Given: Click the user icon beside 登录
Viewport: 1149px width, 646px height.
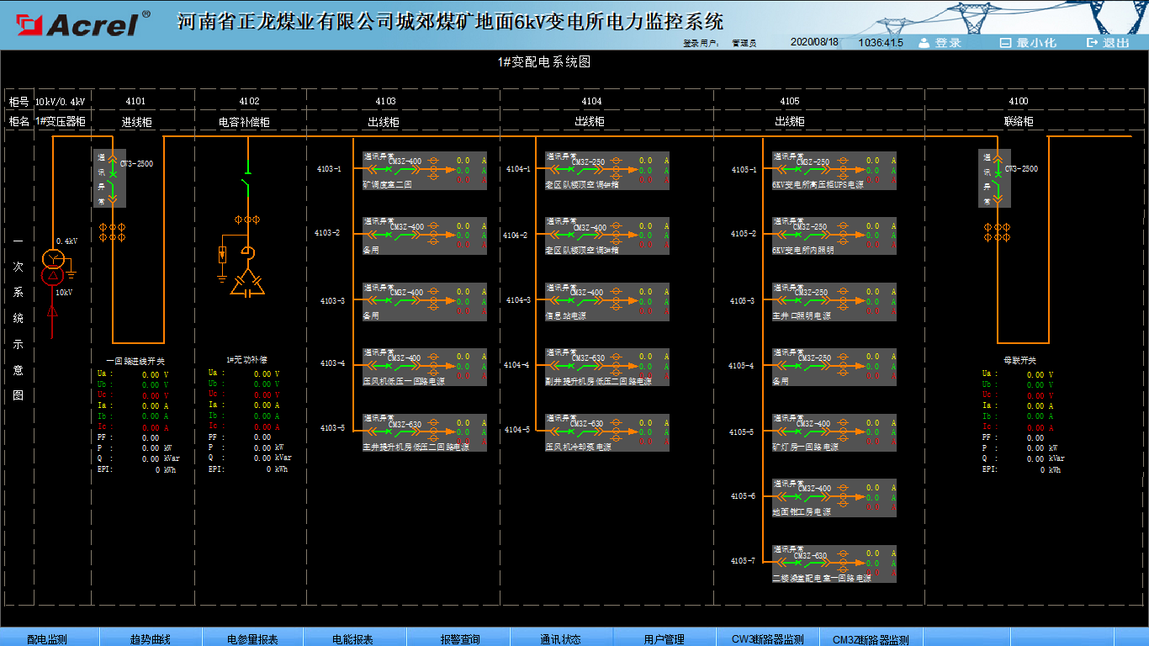Looking at the screenshot, I should (x=924, y=43).
